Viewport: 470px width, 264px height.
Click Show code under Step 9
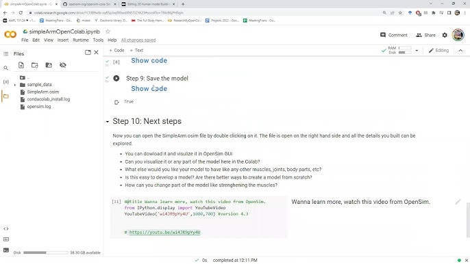click(149, 89)
